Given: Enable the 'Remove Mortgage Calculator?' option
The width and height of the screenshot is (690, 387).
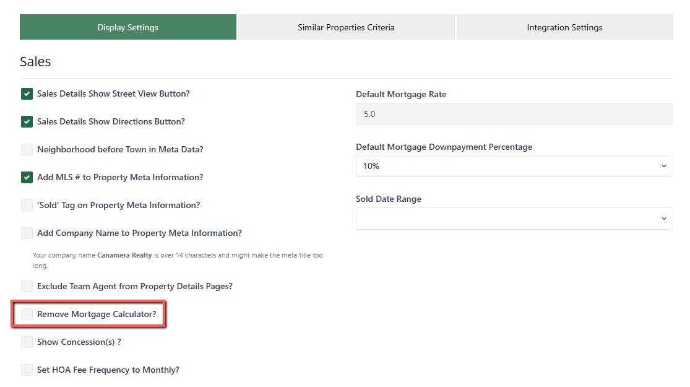Looking at the screenshot, I should tap(27, 314).
